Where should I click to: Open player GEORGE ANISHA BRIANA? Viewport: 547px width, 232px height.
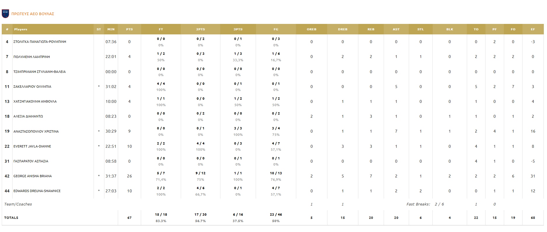pyautogui.click(x=33, y=176)
